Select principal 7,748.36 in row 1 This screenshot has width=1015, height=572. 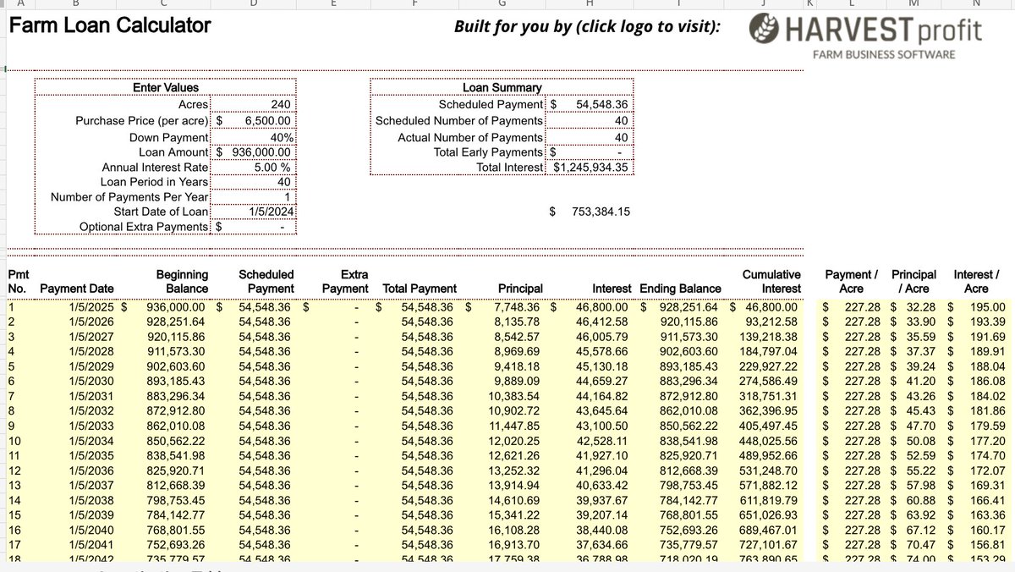(515, 307)
